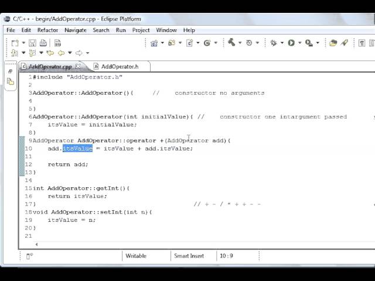Click the status bar fast view icon
The width and height of the screenshot is (375, 281).
(29, 256)
